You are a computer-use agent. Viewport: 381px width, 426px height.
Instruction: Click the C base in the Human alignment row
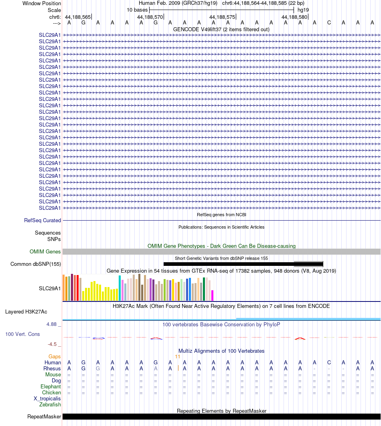pyautogui.click(x=329, y=362)
